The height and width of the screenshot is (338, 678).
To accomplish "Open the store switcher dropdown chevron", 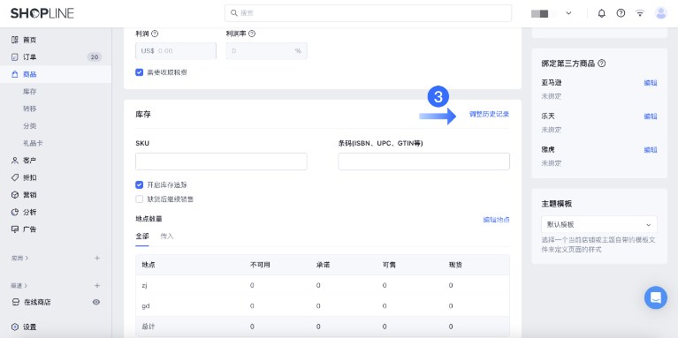I will pyautogui.click(x=568, y=13).
